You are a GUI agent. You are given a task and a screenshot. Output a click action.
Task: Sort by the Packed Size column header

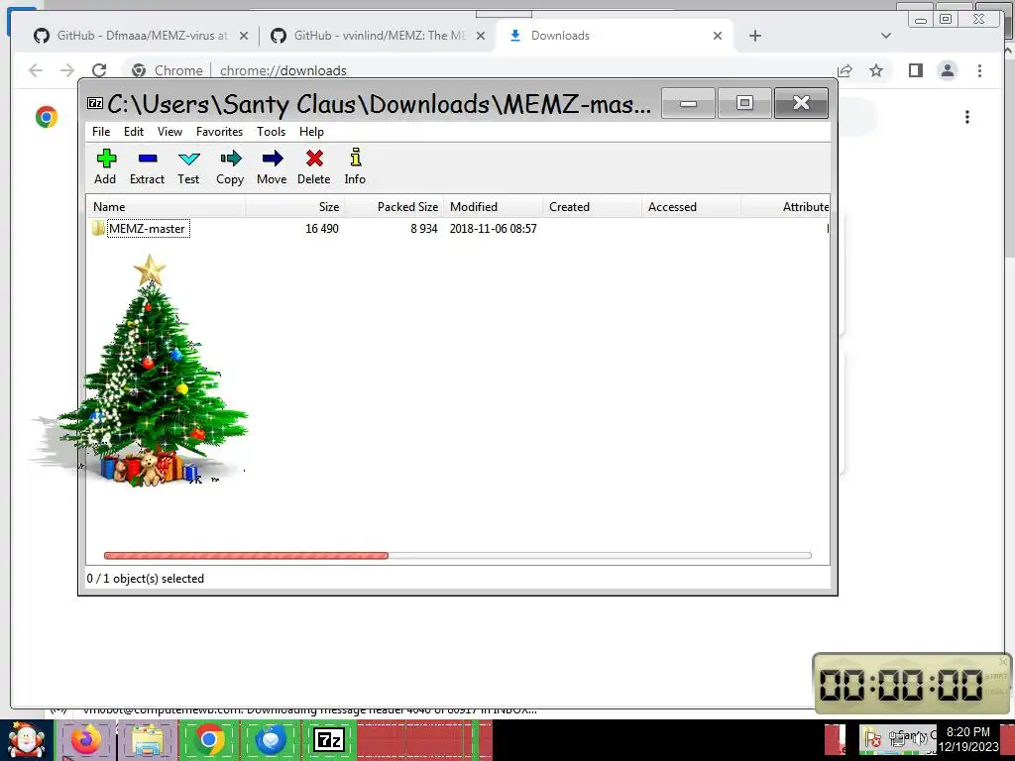[394, 207]
